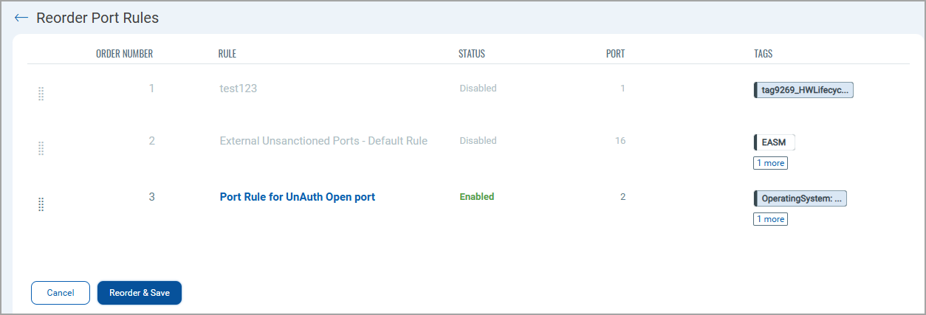Click the TAGS column header
The width and height of the screenshot is (926, 315).
coord(763,54)
